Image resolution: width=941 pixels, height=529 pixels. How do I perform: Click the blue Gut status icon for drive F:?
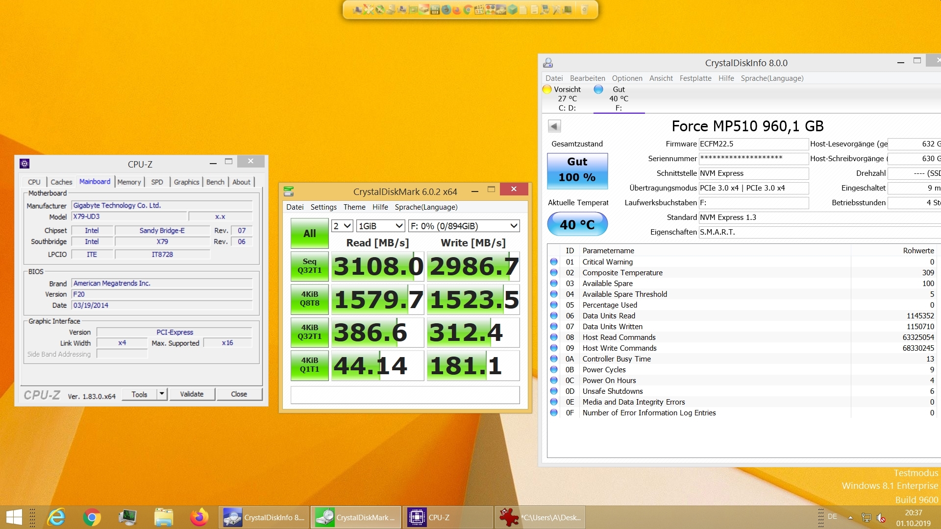coord(598,89)
